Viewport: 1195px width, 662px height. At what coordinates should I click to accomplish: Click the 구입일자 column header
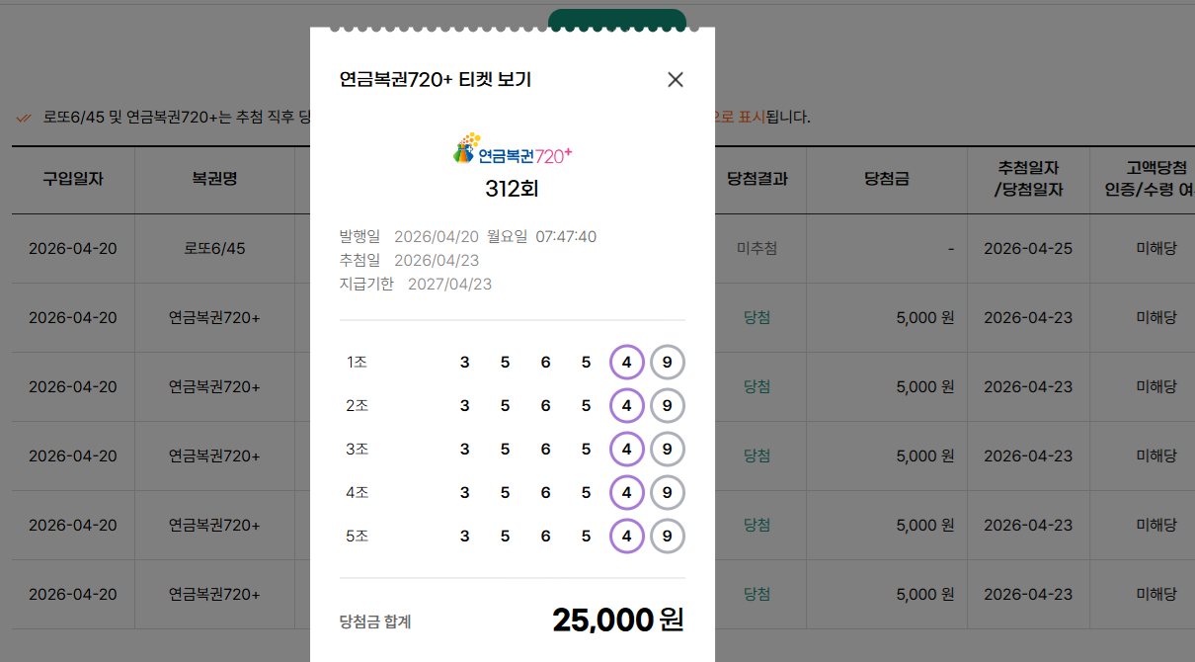(x=73, y=179)
